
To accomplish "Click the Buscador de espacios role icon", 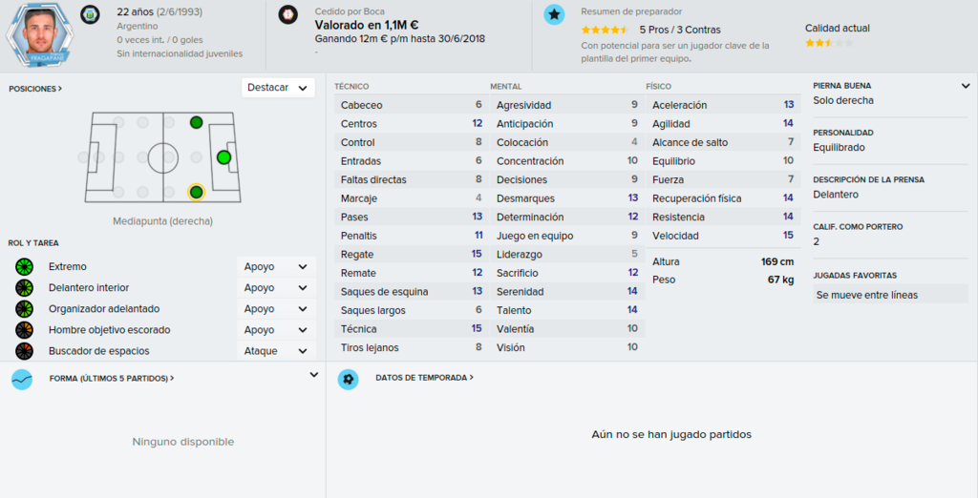I will click(24, 351).
